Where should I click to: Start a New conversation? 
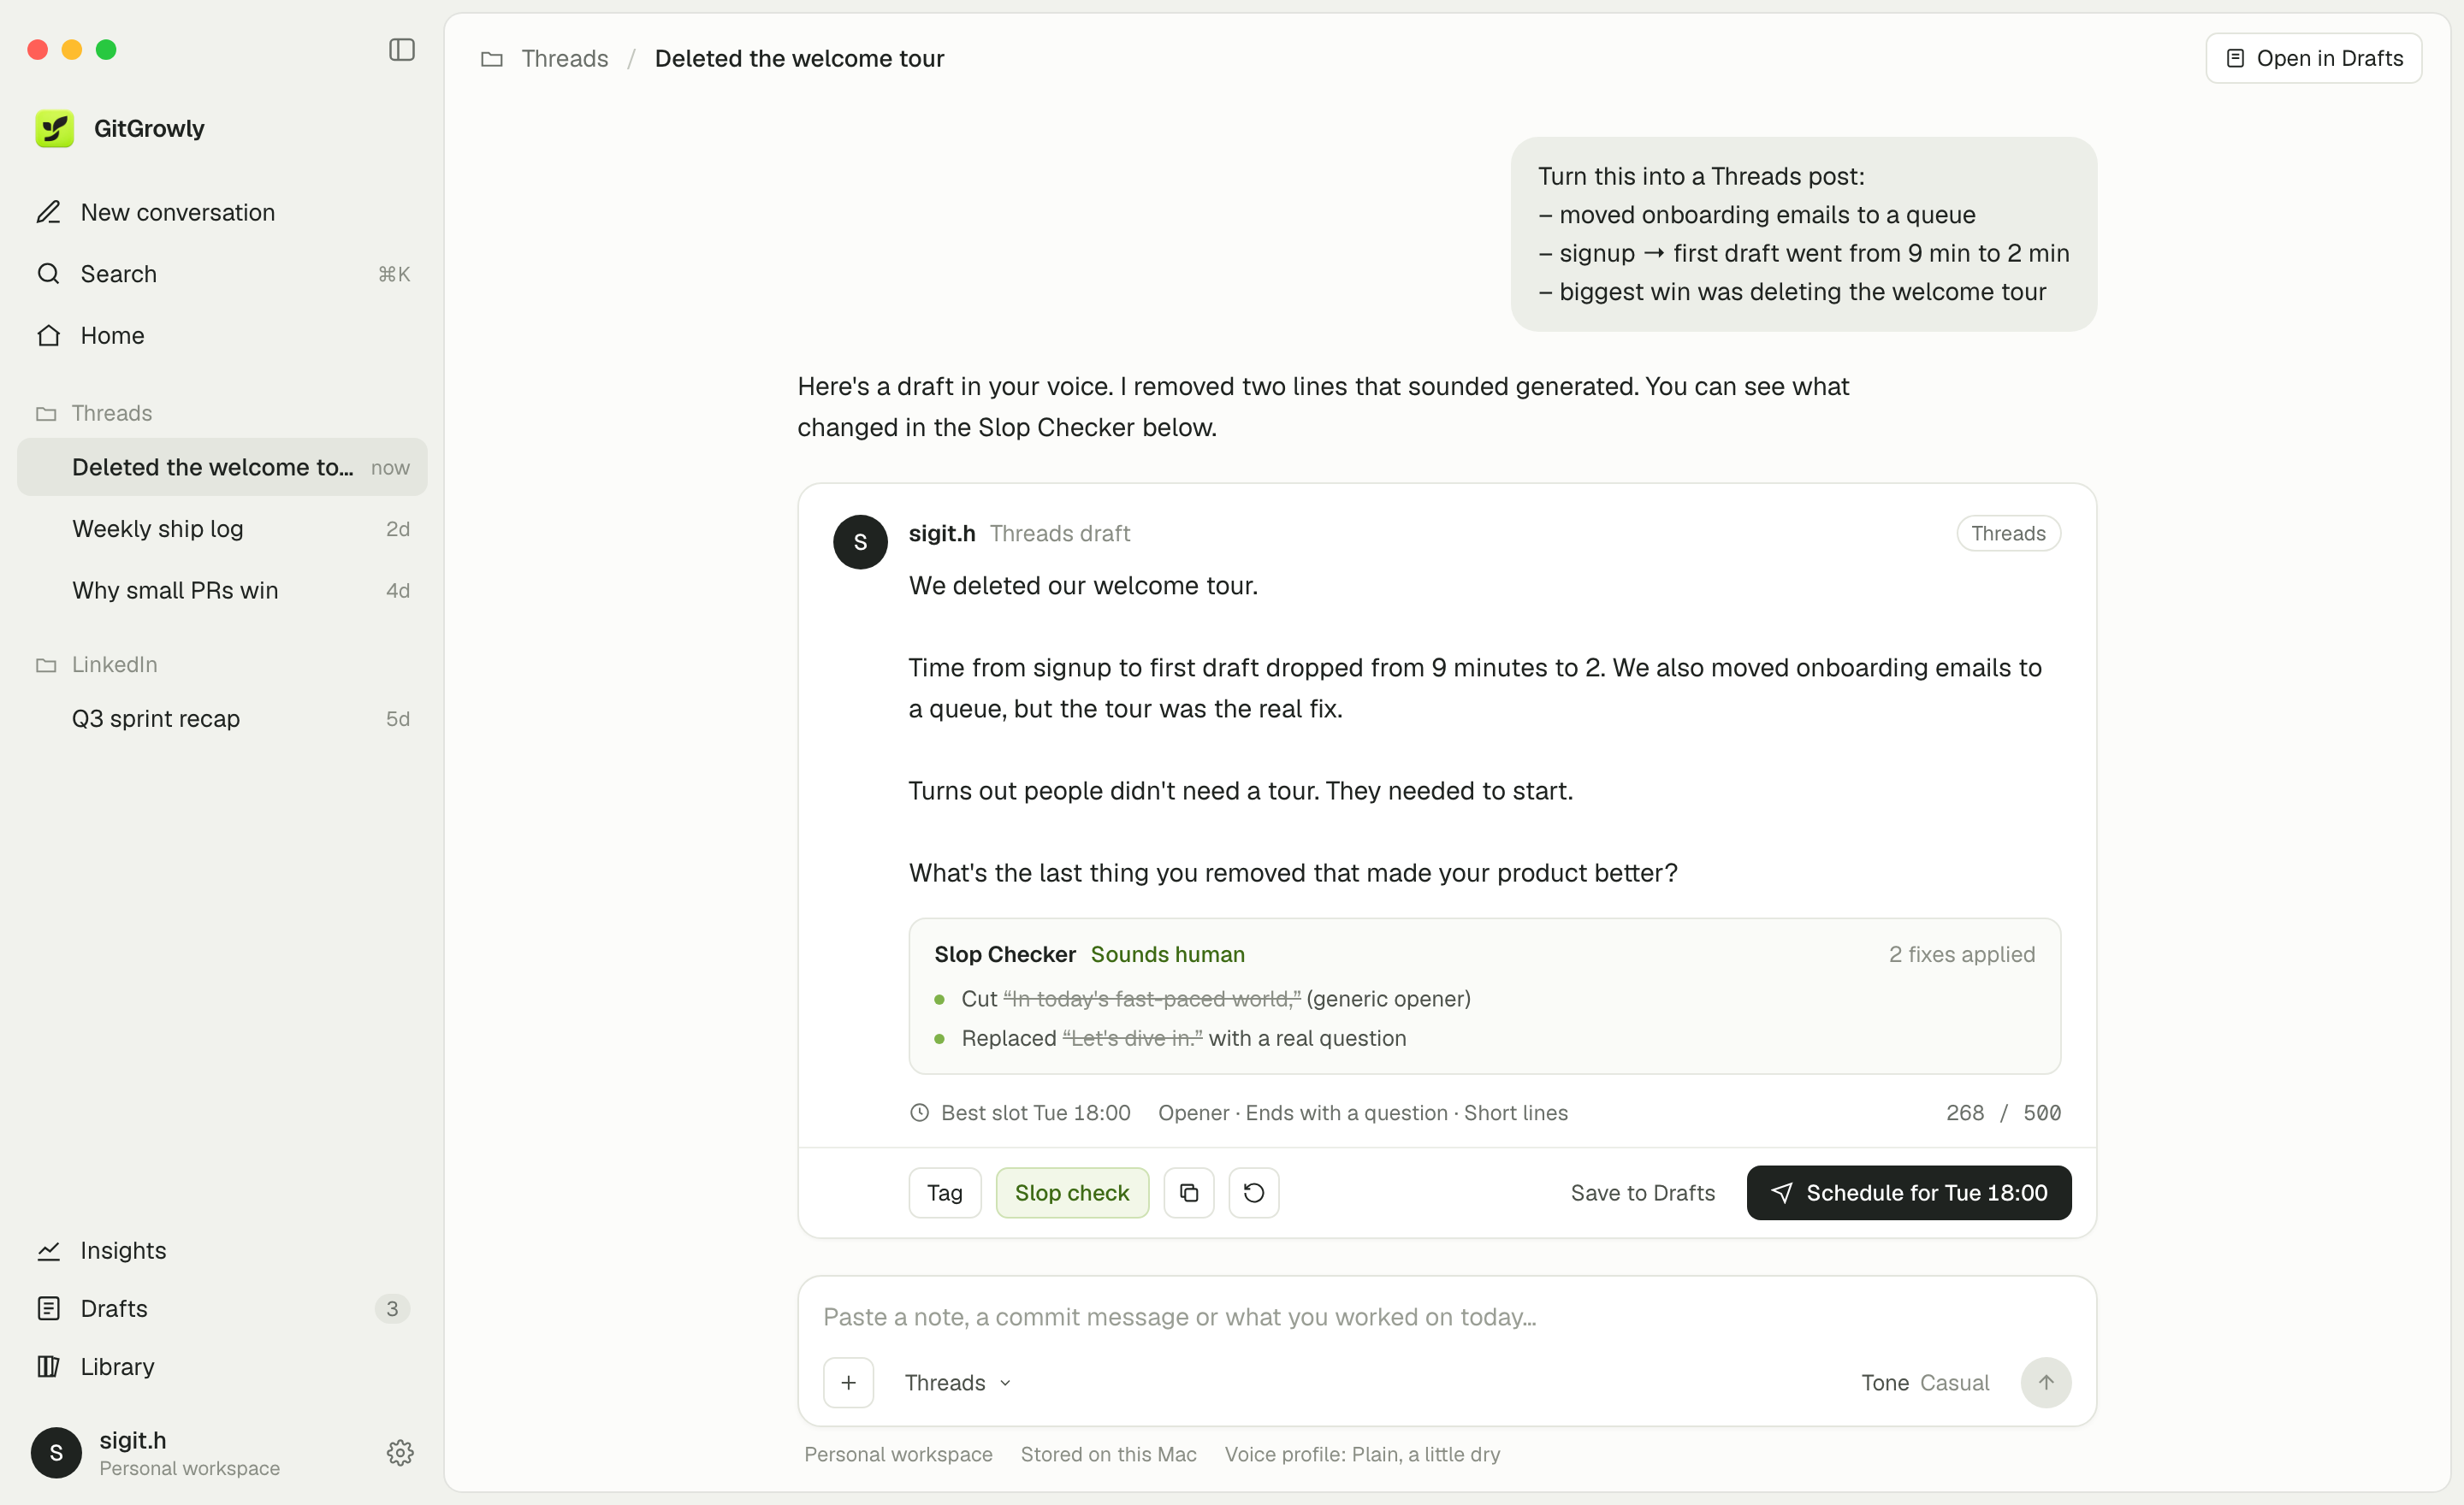click(222, 213)
